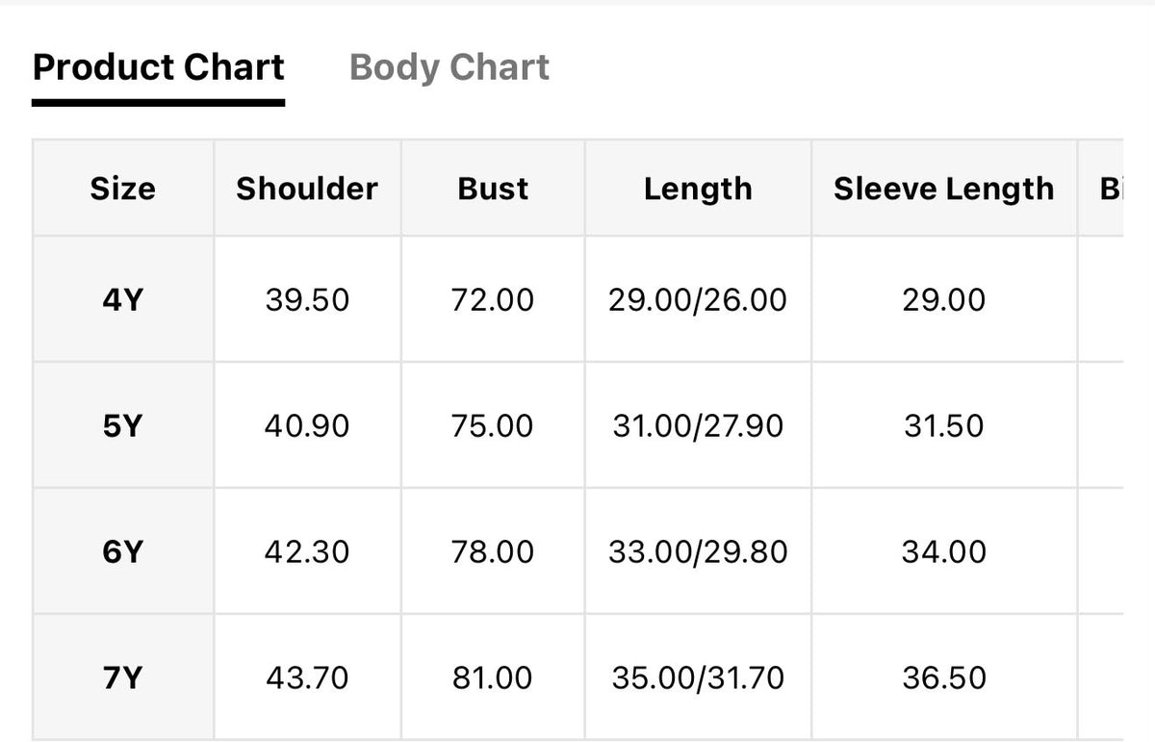Image resolution: width=1155 pixels, height=742 pixels.
Task: Switch to the Body Chart tab
Action: click(x=449, y=68)
